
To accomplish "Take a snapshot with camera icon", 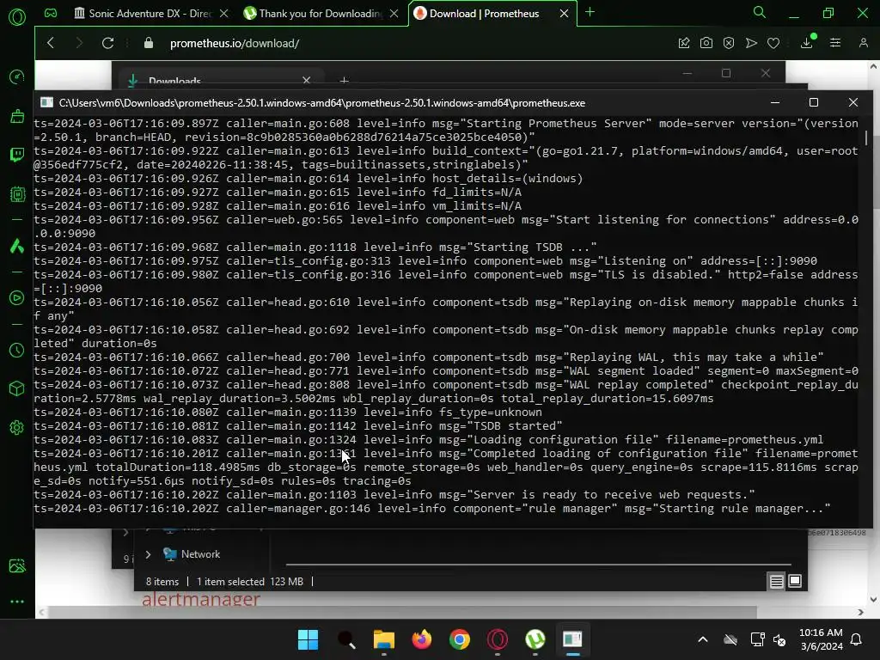I will tap(706, 43).
